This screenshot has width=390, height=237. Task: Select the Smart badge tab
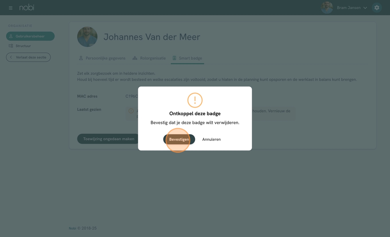tap(188, 58)
